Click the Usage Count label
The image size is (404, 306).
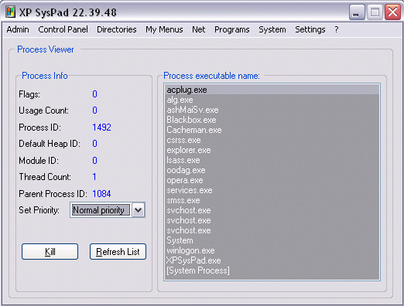click(43, 110)
